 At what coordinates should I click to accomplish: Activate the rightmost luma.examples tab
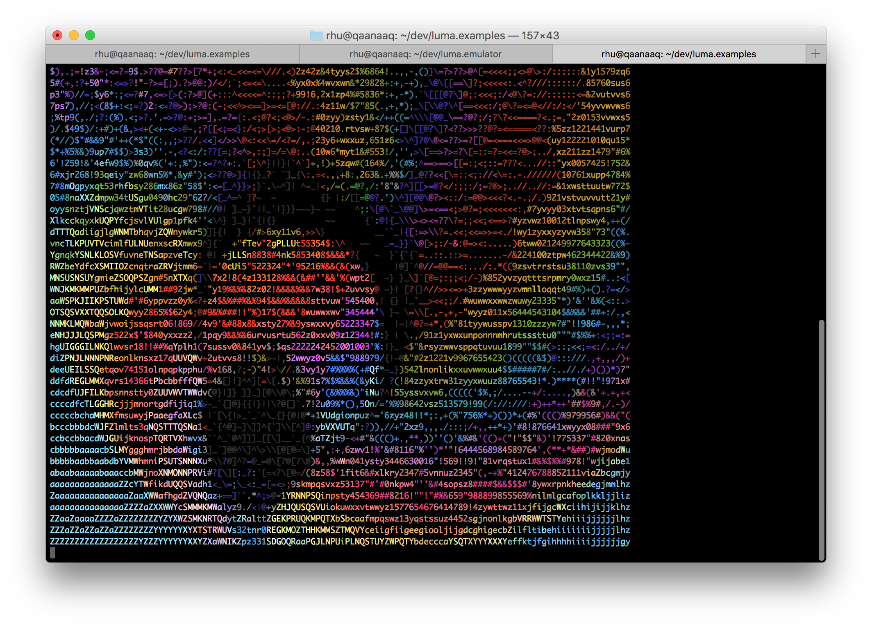click(678, 54)
